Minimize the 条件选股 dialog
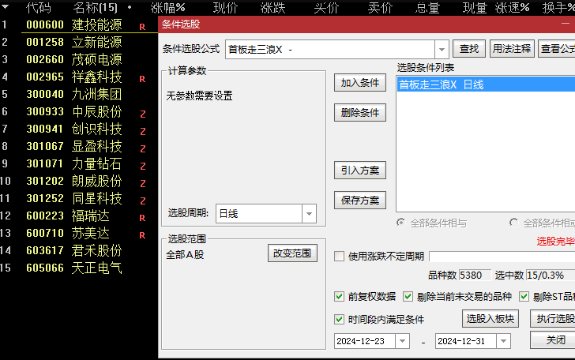The height and width of the screenshot is (360, 575). (x=565, y=24)
